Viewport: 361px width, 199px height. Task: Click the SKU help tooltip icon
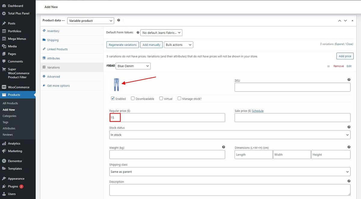tap(349, 80)
